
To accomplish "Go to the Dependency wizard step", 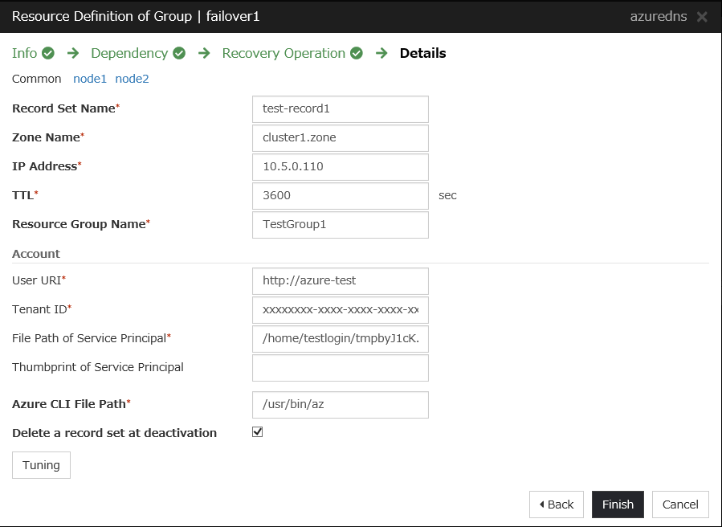I will point(129,54).
